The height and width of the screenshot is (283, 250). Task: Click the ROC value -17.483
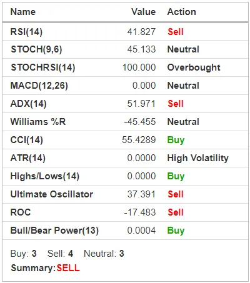tap(140, 212)
